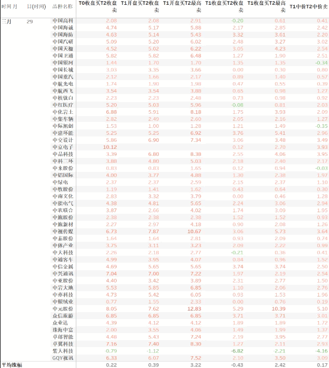This screenshot has width=329, height=368.
Task: Select the 中国海诚 row name
Action: [x=63, y=28]
